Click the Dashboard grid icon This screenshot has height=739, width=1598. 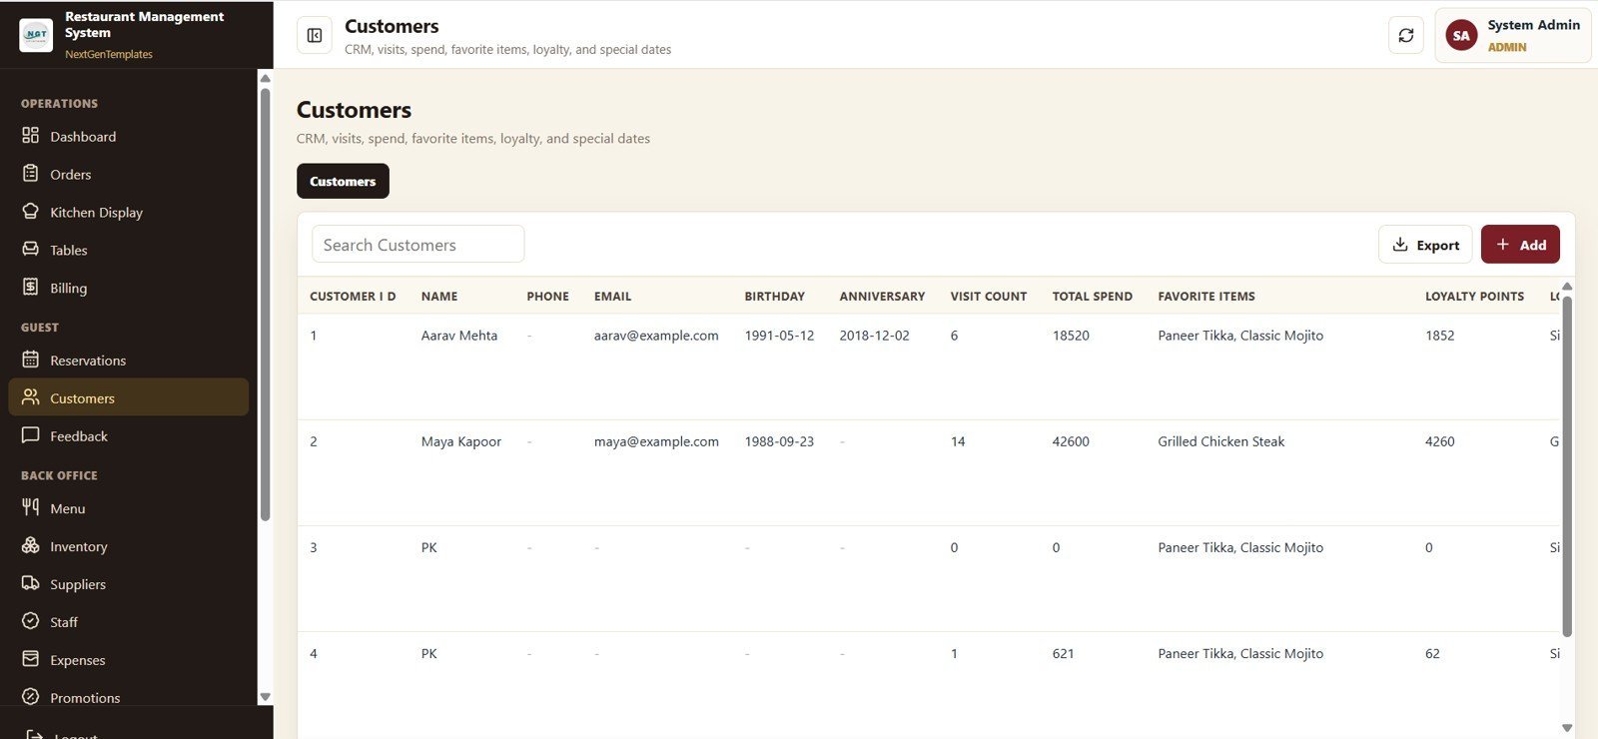(x=31, y=136)
